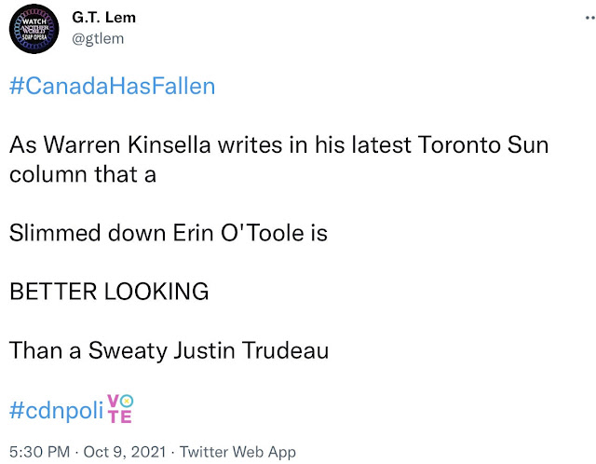Image resolution: width=596 pixels, height=464 pixels.
Task: Click the 5:30 PM timestamp
Action: coord(39,452)
